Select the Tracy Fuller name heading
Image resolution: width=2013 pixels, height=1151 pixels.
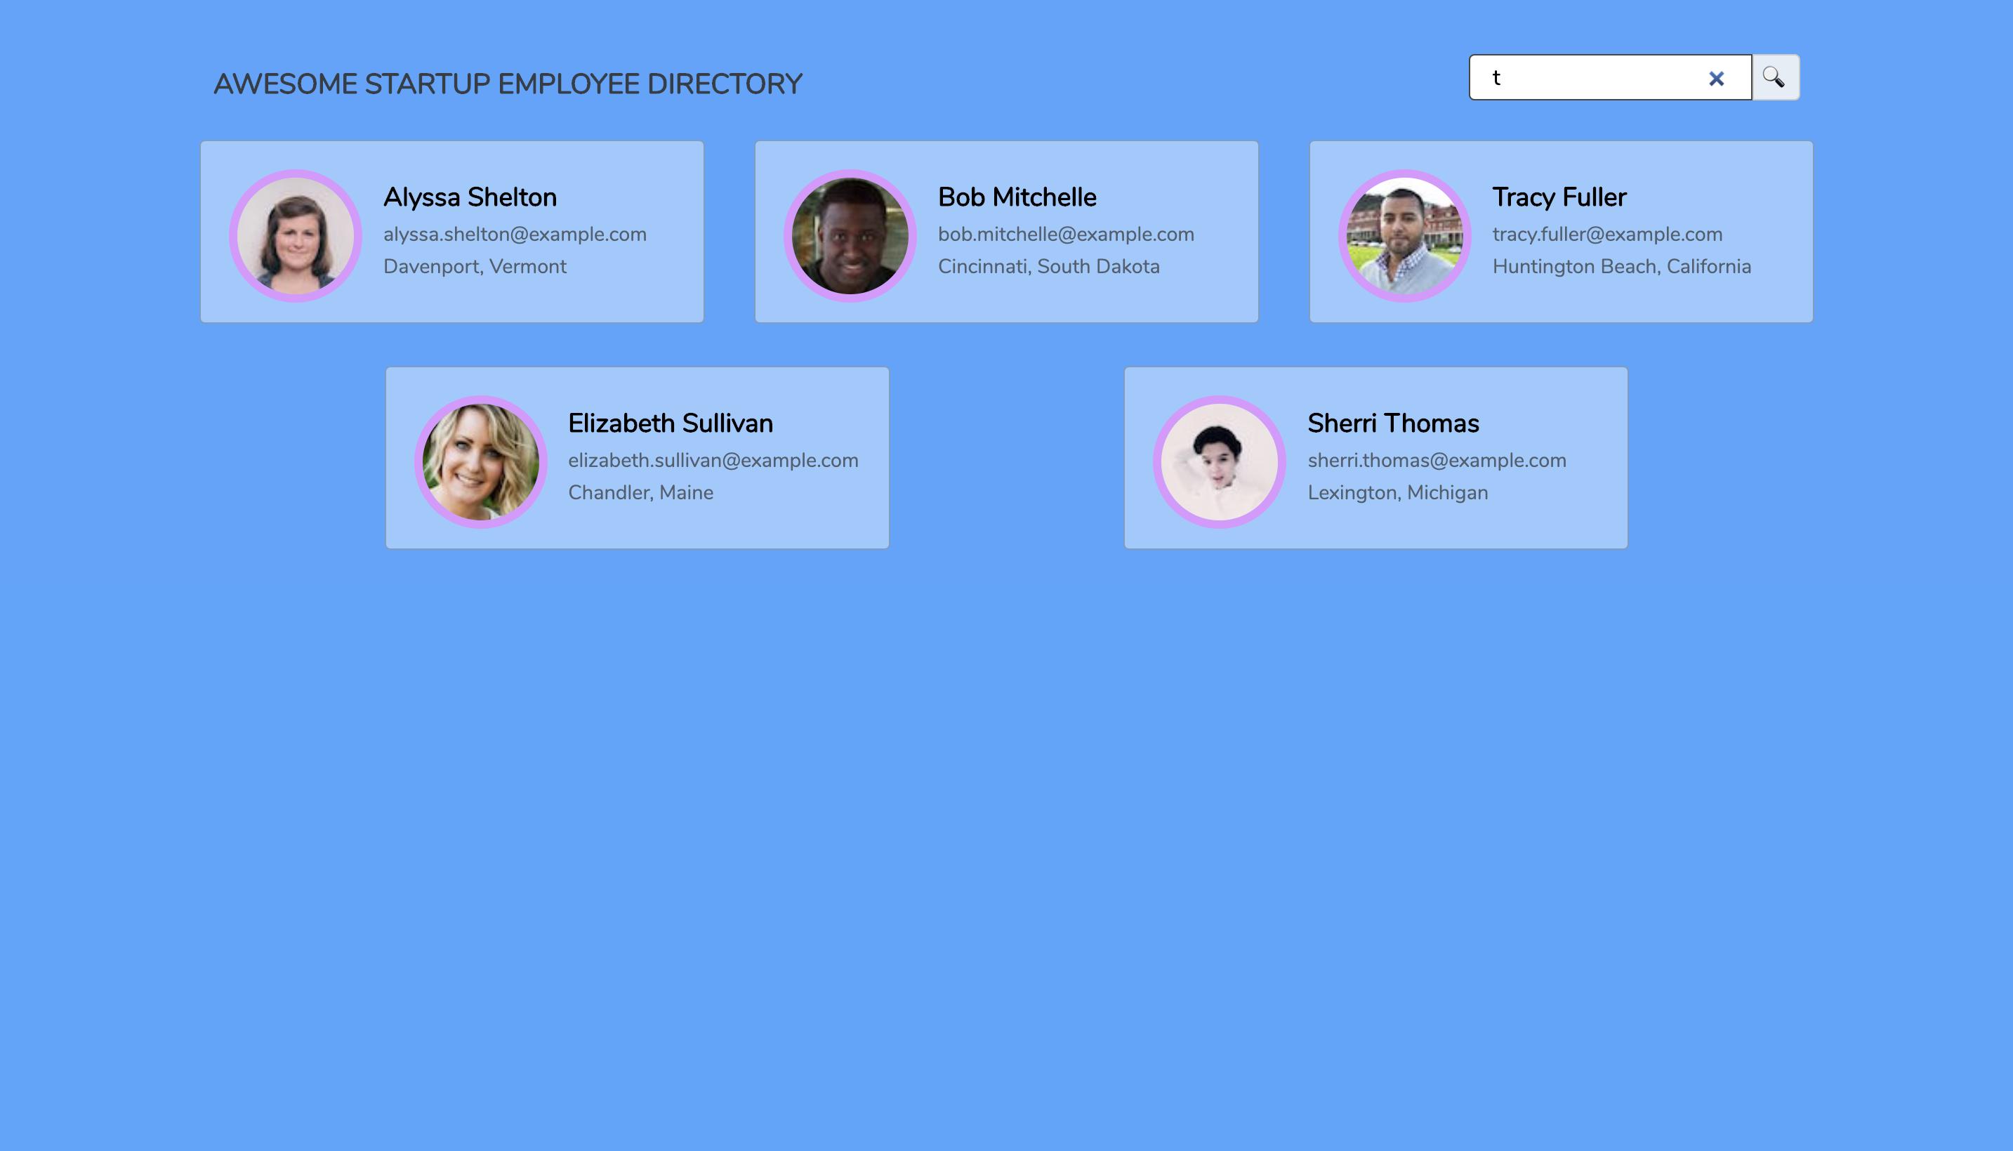pos(1559,197)
